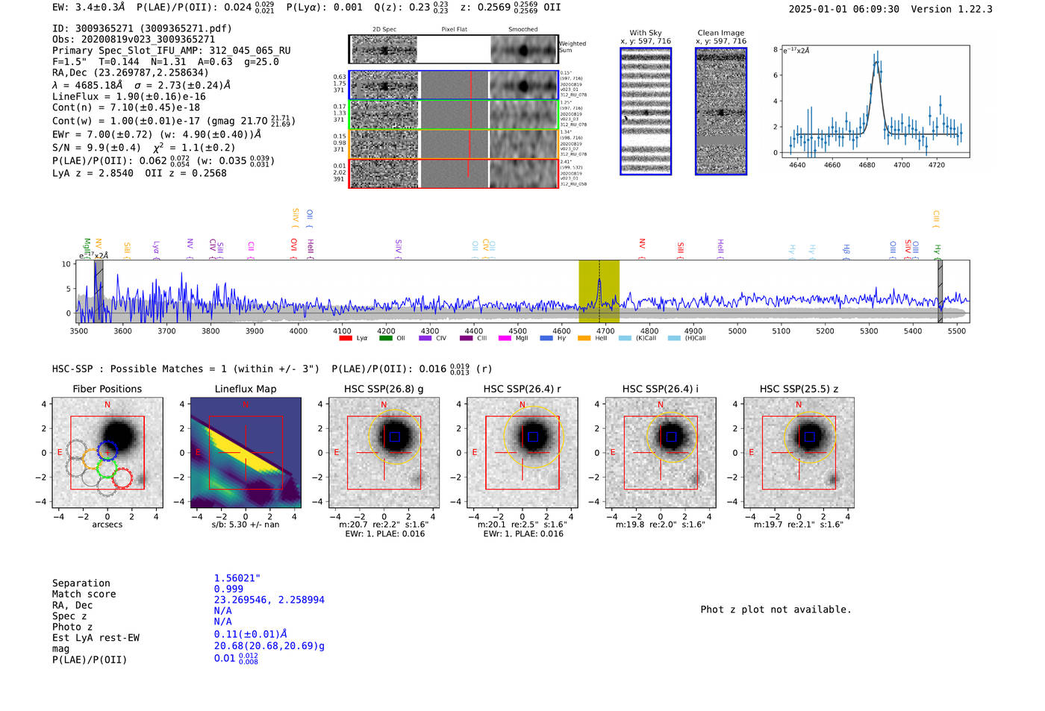Click the catalog match RA, Dec value
Viewport: 1045px width, 711px height.
269,600
